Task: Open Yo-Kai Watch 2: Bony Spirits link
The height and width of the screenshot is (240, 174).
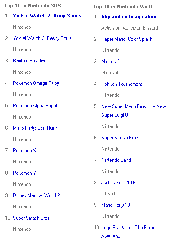Action: [47, 16]
